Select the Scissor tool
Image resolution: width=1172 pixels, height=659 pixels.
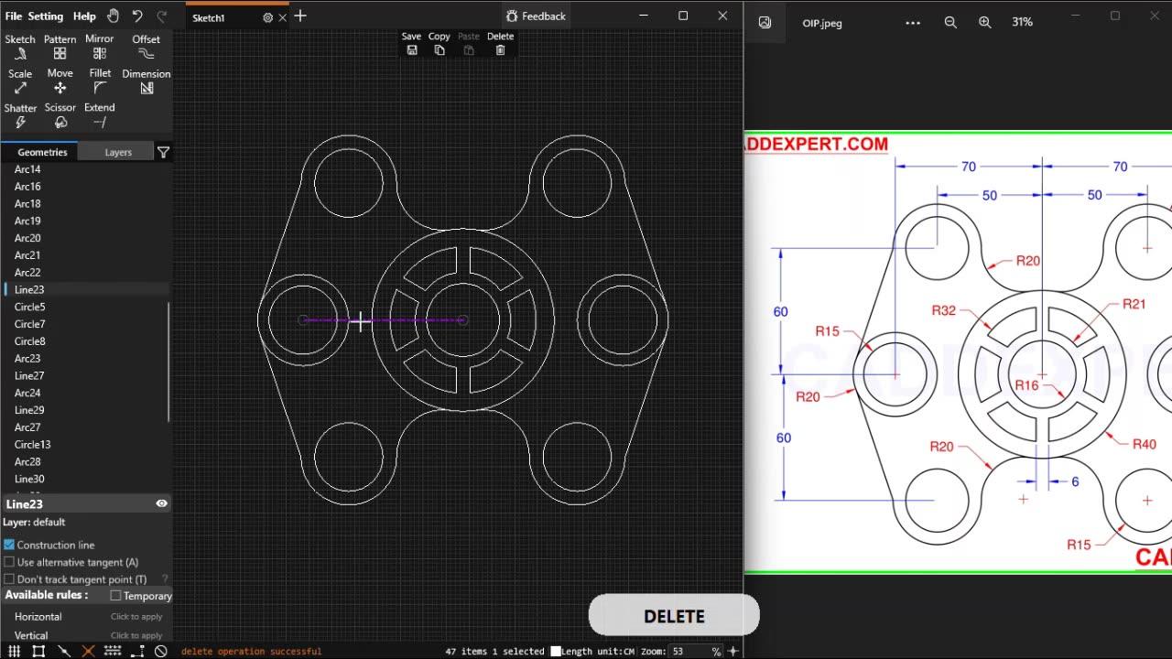pyautogui.click(x=60, y=115)
